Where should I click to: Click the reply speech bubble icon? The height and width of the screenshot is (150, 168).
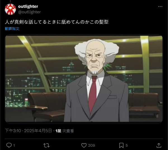coord(9,145)
